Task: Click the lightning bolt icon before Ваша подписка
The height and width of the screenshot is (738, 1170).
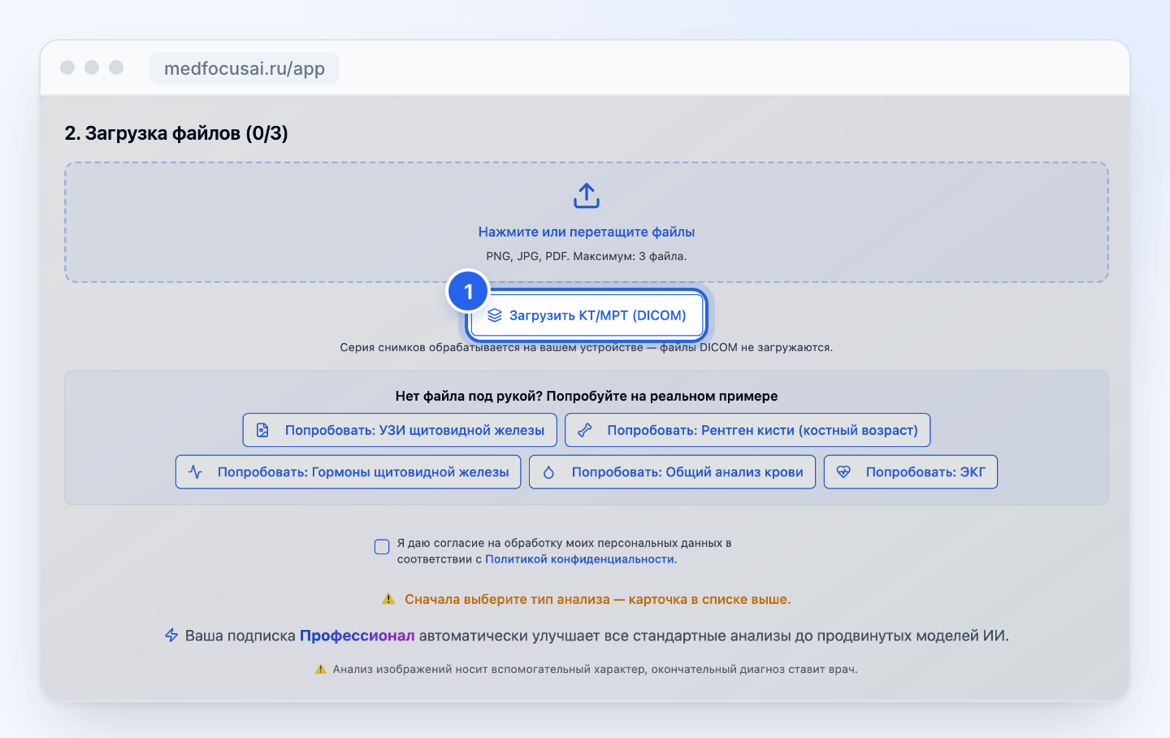Action: [171, 636]
